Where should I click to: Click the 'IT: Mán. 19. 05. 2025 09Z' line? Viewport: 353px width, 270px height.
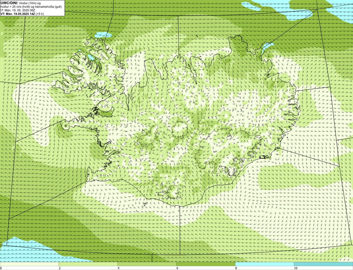18,10
